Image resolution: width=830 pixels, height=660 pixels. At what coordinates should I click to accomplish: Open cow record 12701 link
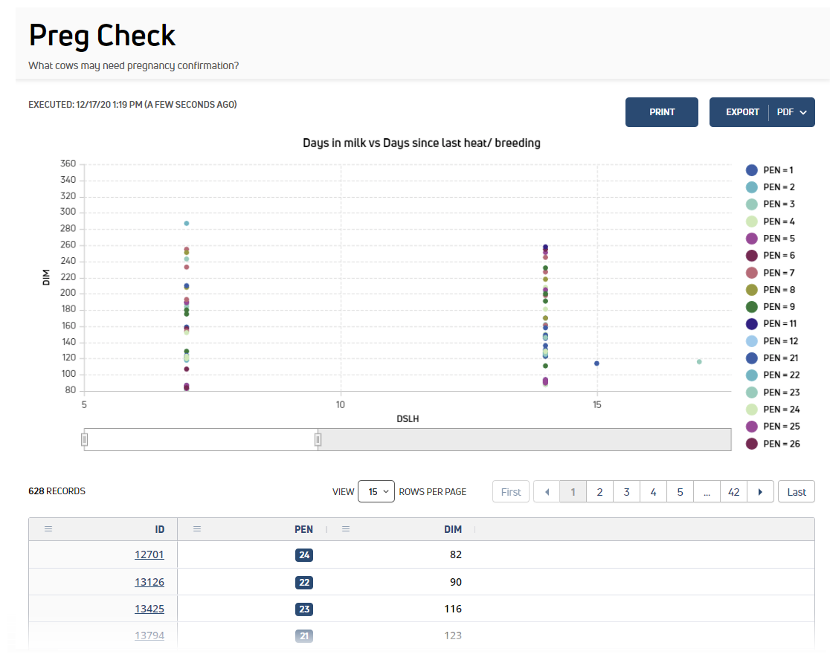point(149,554)
